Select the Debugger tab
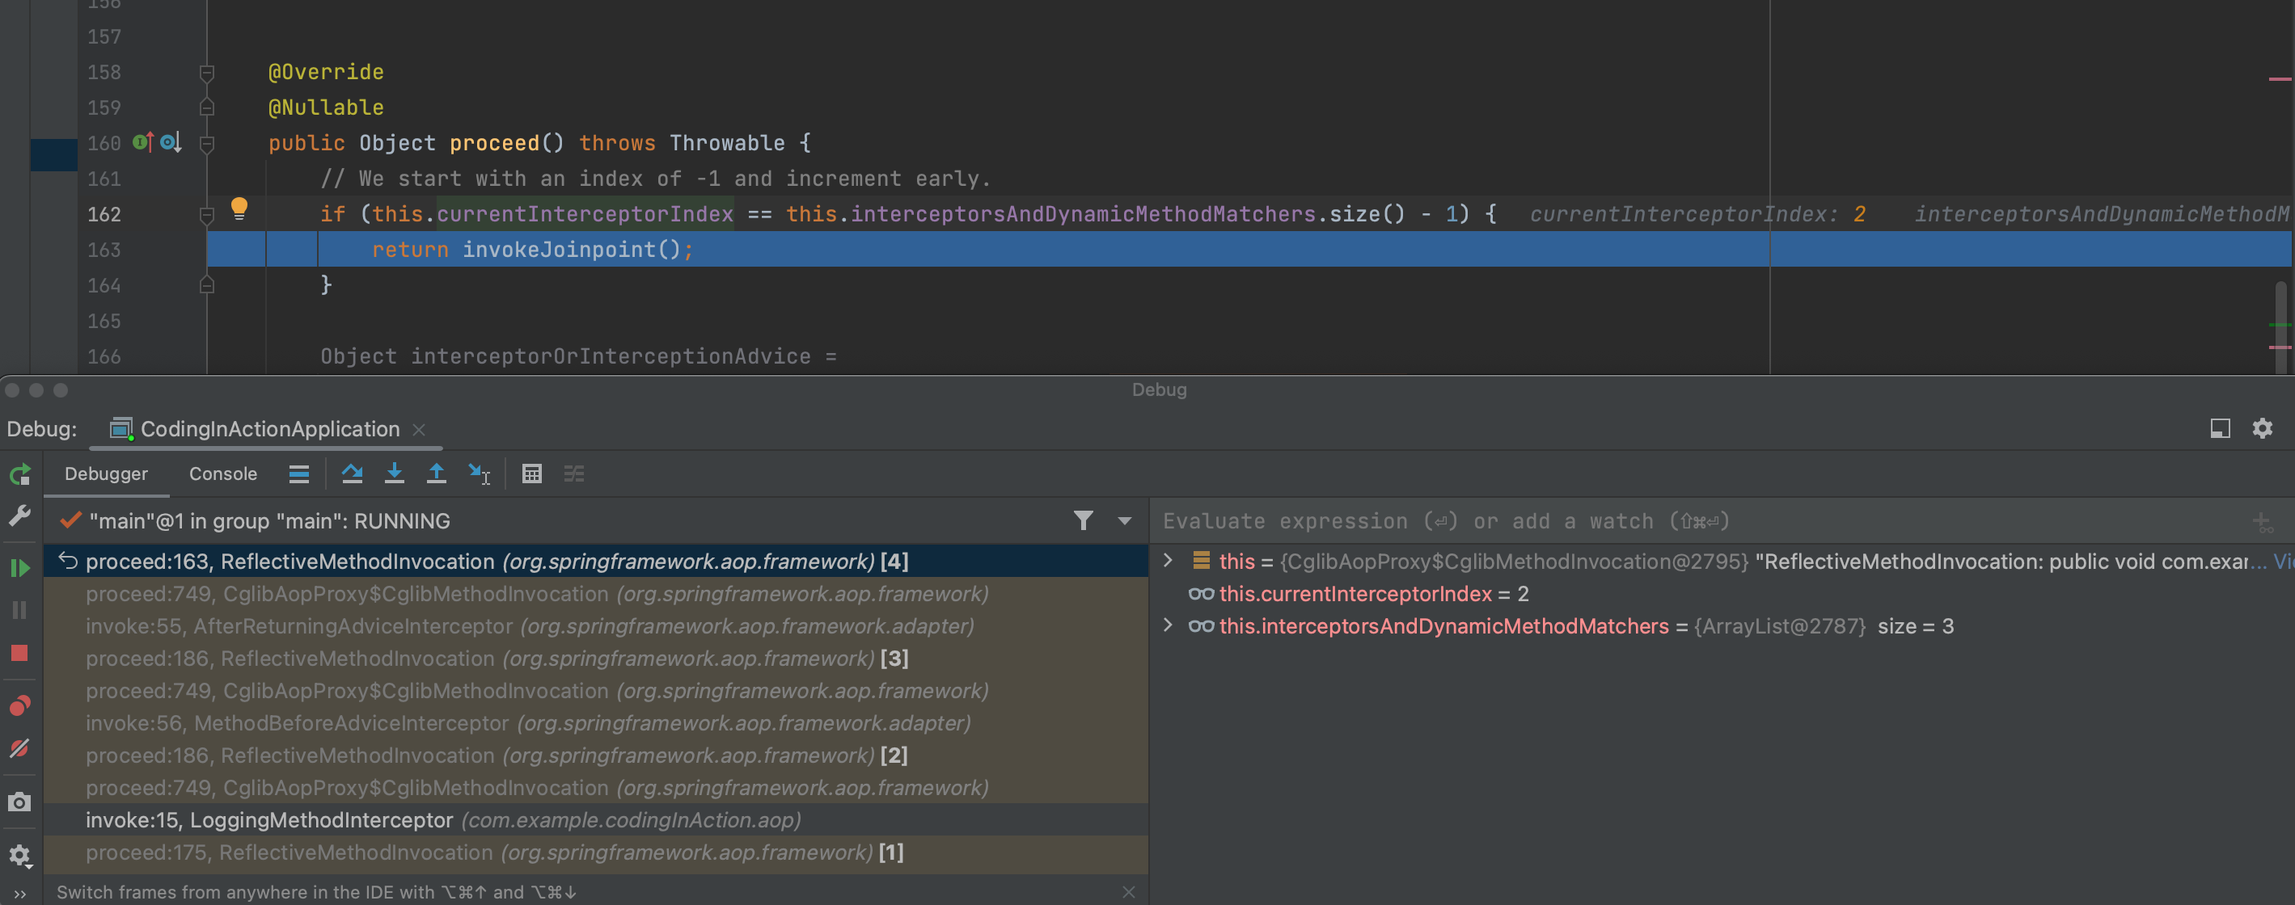 pos(106,474)
